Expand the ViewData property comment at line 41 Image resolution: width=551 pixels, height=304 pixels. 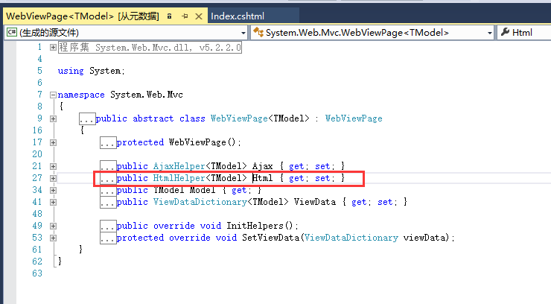[x=53, y=203]
